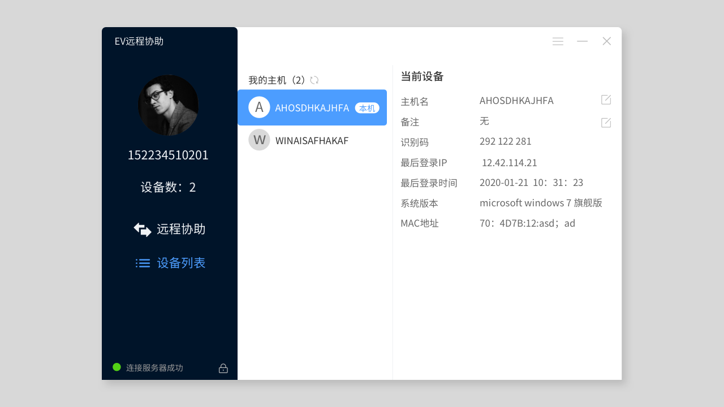Image resolution: width=724 pixels, height=407 pixels.
Task: Select the W avatar of WINAISAFHAKAF
Action: coord(259,140)
